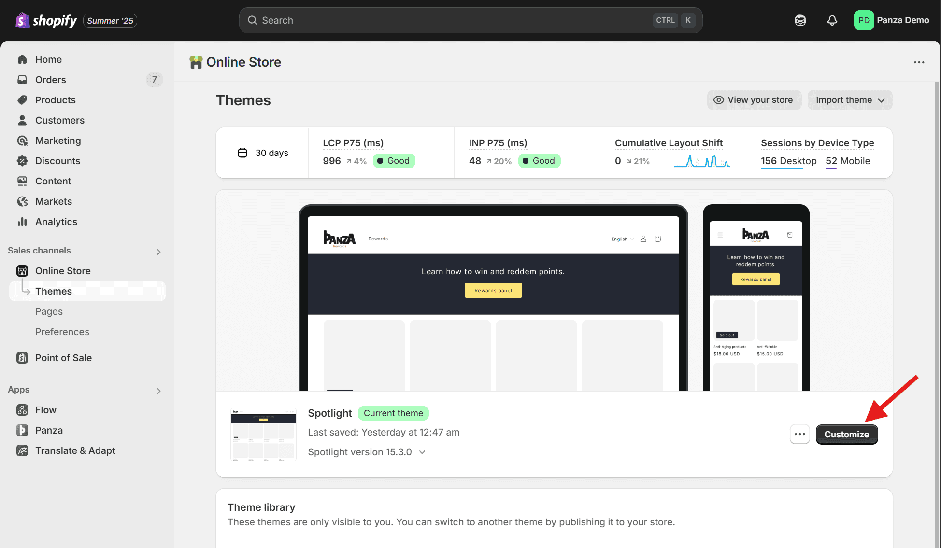
Task: Open the notifications bell
Action: point(832,20)
